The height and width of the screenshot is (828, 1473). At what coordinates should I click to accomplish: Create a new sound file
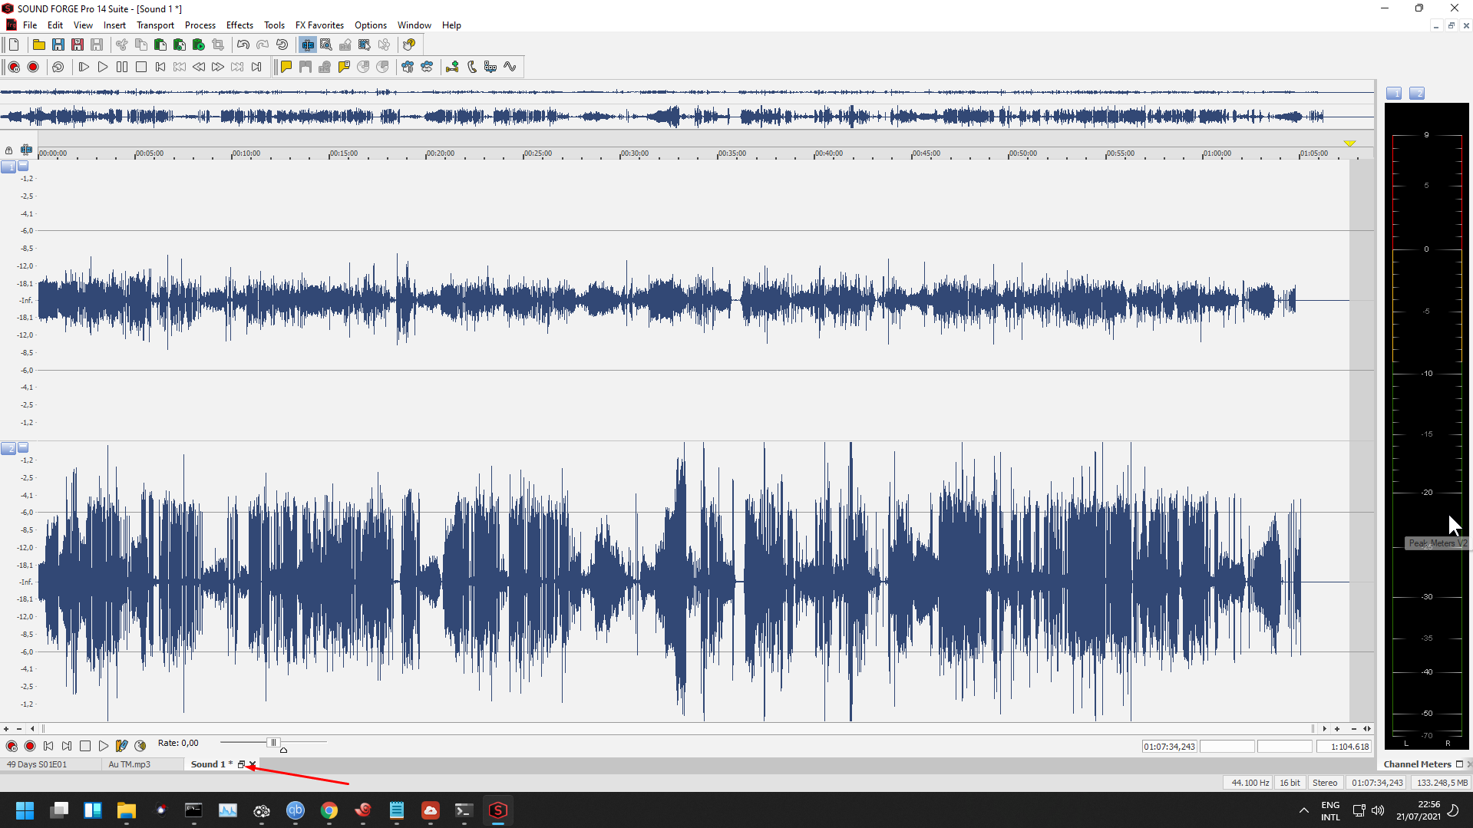tap(14, 45)
